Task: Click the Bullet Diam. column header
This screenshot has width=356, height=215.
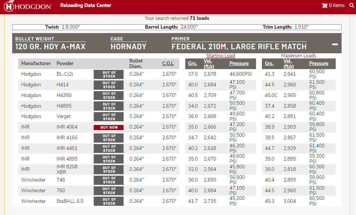Action: [136, 64]
